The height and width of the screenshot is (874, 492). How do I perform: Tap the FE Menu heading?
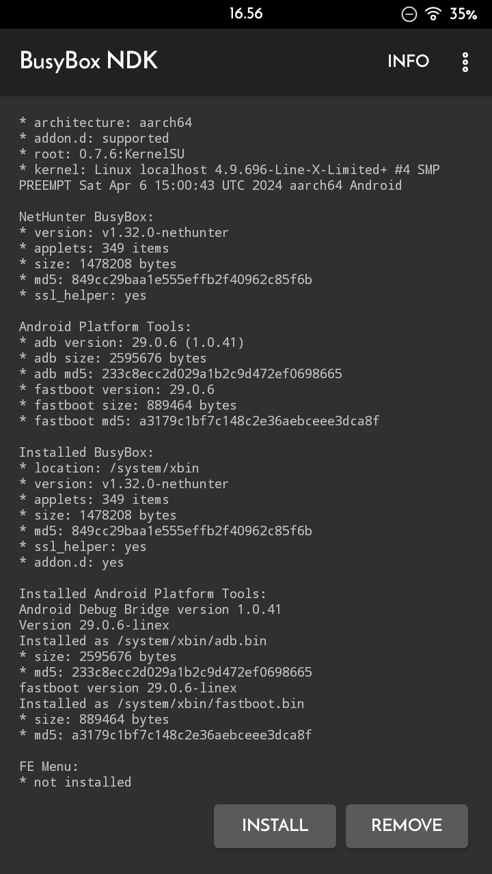pyautogui.click(x=49, y=767)
